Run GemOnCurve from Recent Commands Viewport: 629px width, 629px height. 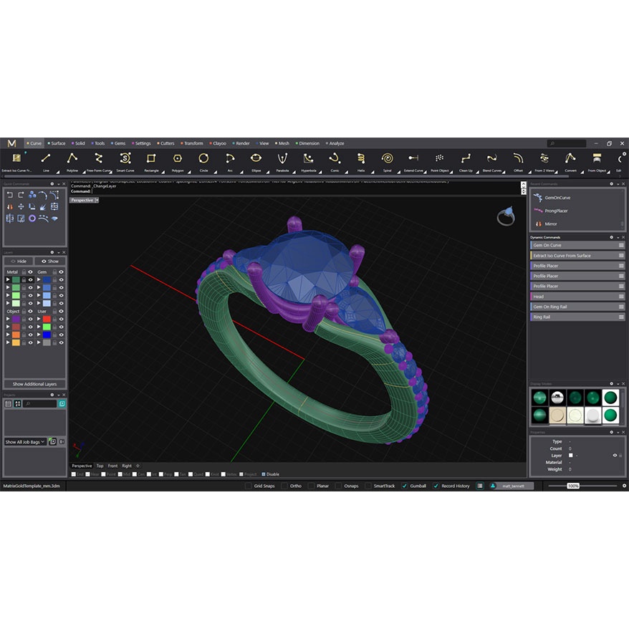coord(557,197)
